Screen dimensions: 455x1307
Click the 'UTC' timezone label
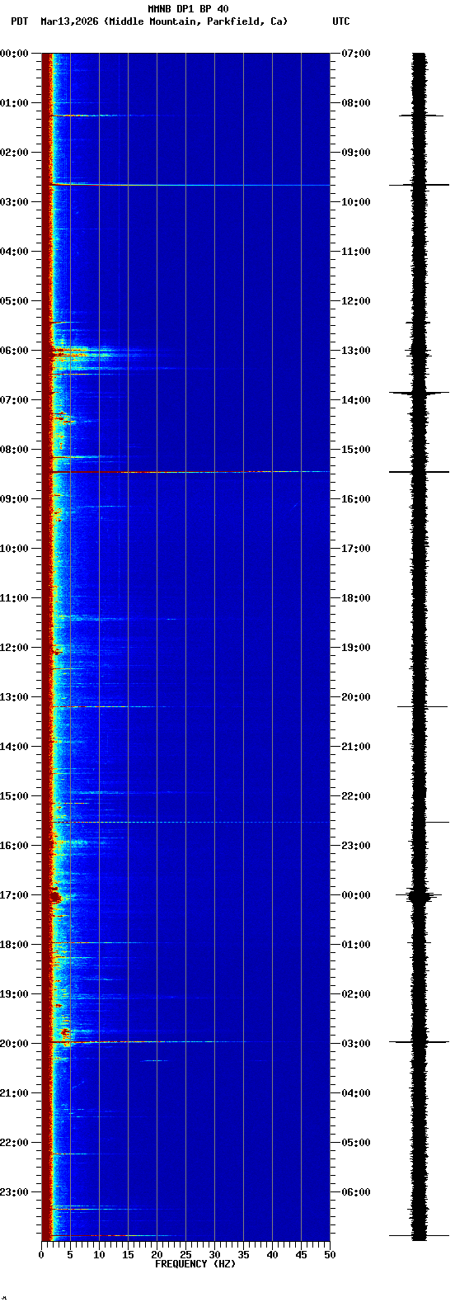pos(341,21)
